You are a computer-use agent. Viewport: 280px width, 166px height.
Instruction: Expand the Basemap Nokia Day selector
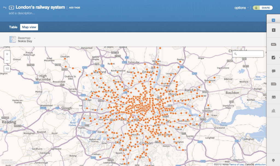tap(25, 39)
